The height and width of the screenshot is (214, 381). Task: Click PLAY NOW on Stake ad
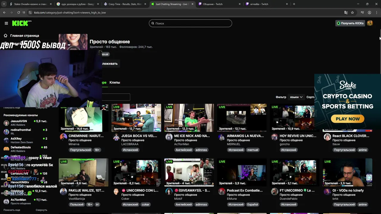click(348, 119)
